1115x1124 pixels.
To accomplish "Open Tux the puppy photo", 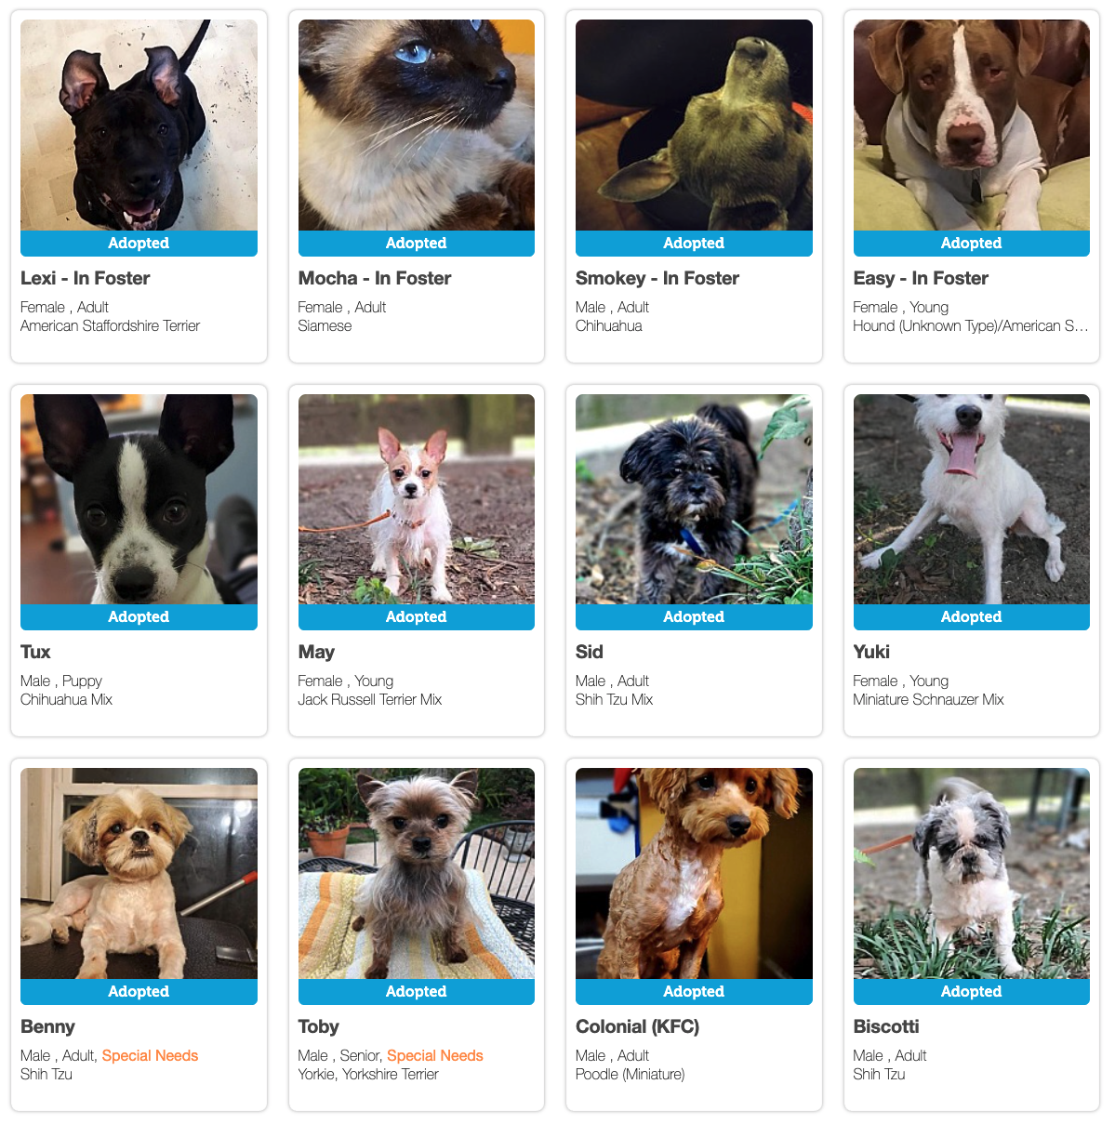I will point(139,499).
